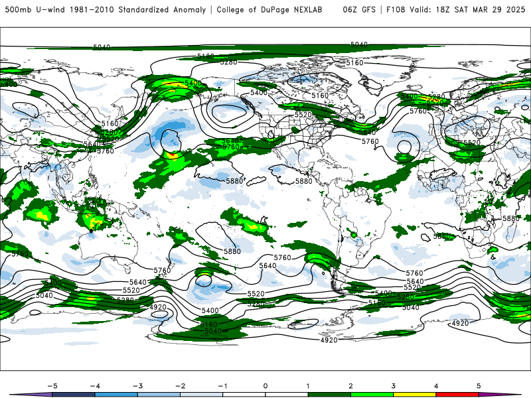Click the "06Z GFS" model run text

tap(359, 10)
